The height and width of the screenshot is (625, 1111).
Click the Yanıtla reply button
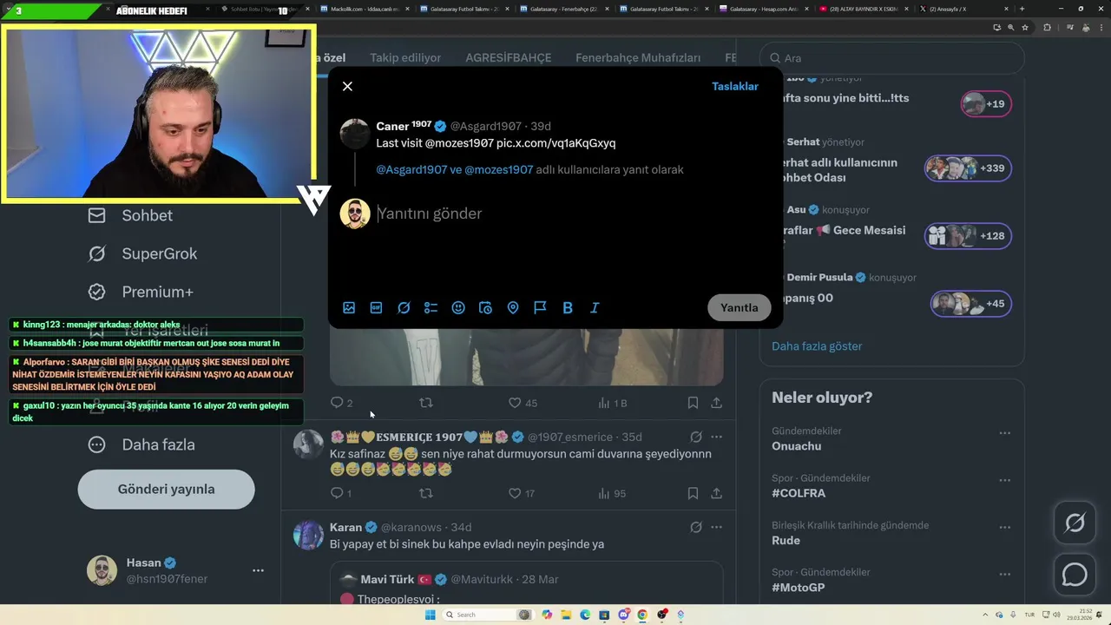tap(740, 307)
